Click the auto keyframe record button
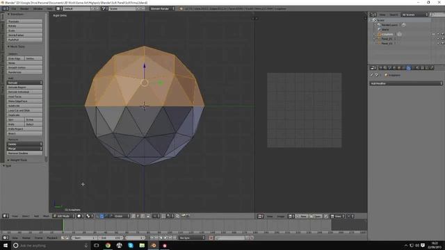The height and width of the screenshot is (250, 445). [211, 237]
